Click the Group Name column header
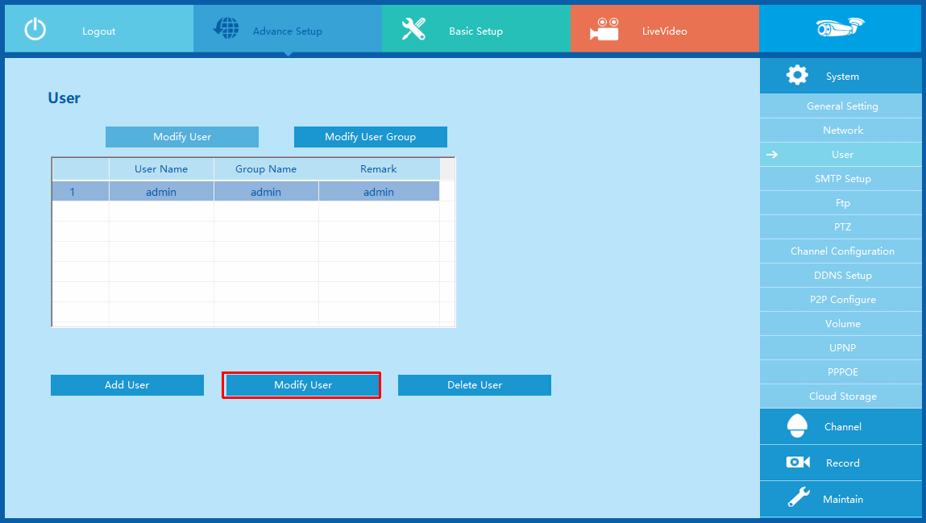 tap(266, 168)
